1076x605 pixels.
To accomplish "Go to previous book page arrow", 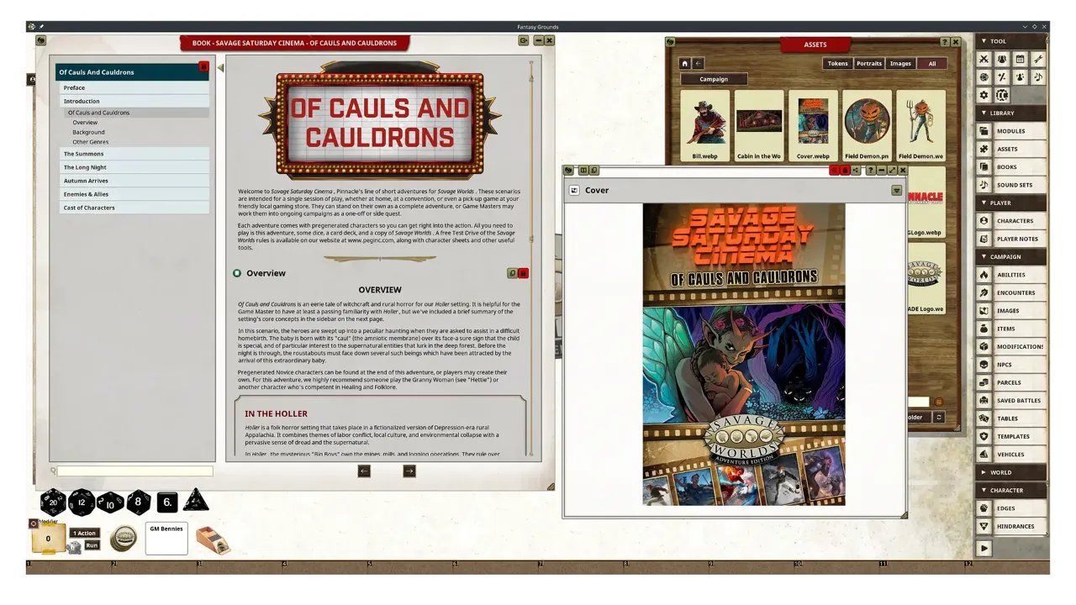I will tap(364, 471).
